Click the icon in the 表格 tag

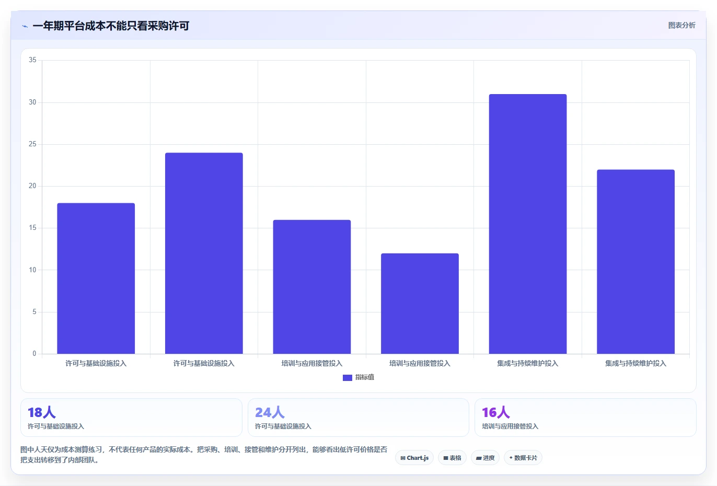446,458
